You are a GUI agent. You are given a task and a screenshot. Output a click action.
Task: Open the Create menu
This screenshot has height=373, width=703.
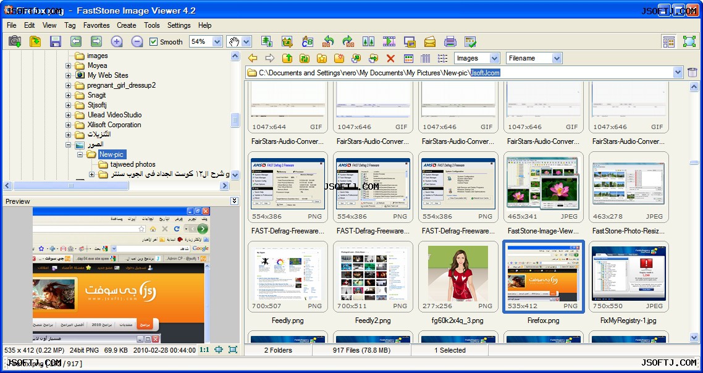[127, 25]
